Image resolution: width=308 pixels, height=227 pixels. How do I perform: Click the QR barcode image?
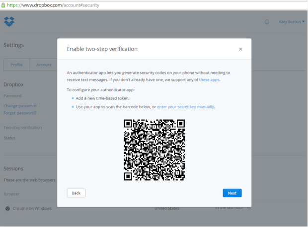pos(154,150)
